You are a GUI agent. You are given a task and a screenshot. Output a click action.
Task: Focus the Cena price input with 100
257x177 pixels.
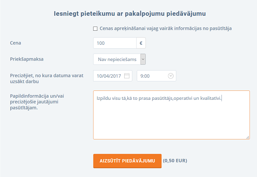tap(114, 43)
